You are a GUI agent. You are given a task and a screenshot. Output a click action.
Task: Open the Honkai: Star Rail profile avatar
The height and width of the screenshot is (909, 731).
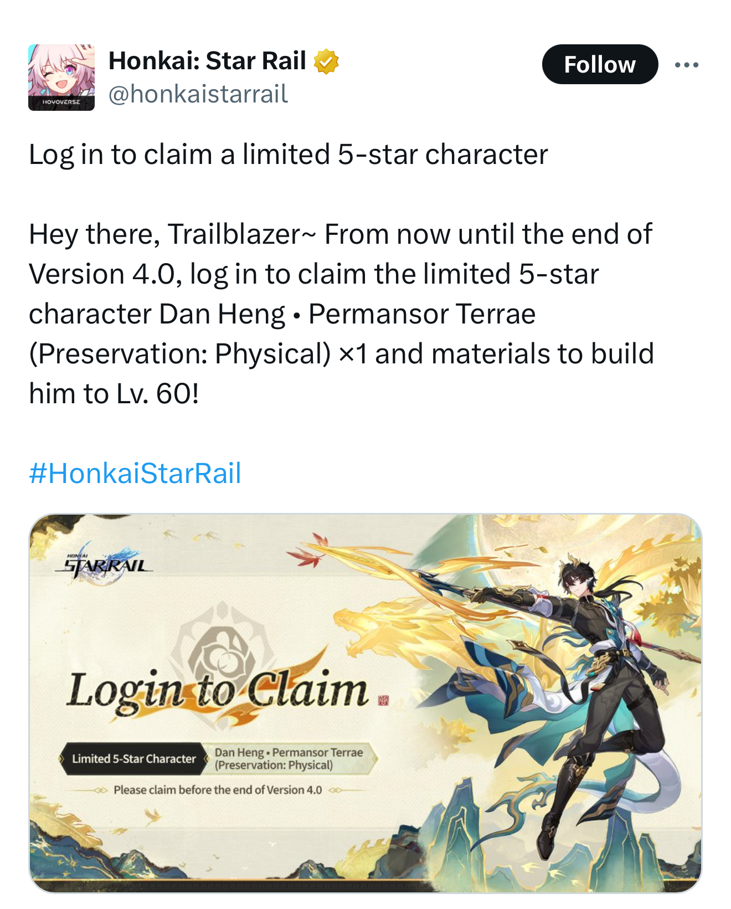coord(61,78)
